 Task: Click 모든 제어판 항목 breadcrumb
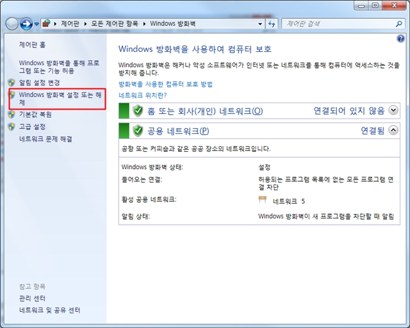115,24
